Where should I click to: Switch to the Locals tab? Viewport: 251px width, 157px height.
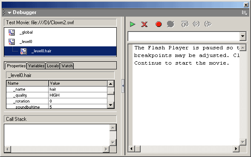pyautogui.click(x=53, y=66)
